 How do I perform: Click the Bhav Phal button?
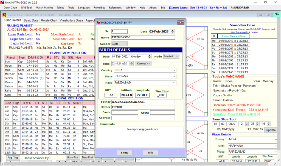point(72,158)
